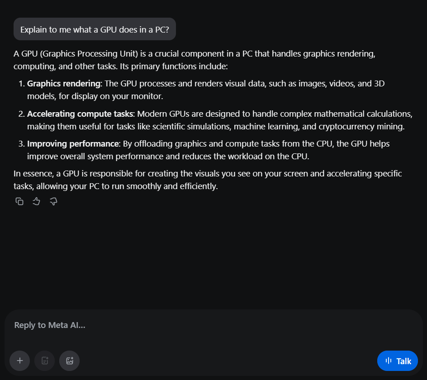
Task: Click the user's GPU question bubble
Action: 95,29
